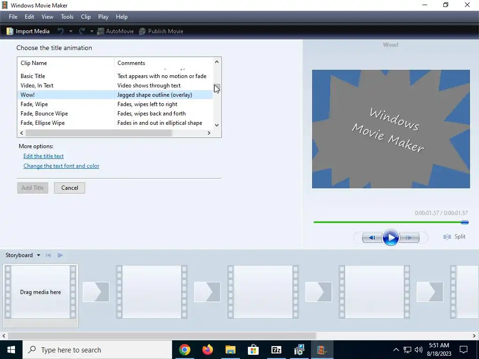This screenshot has height=359, width=479.
Task: Click the preview monitor image
Action: 391,129
